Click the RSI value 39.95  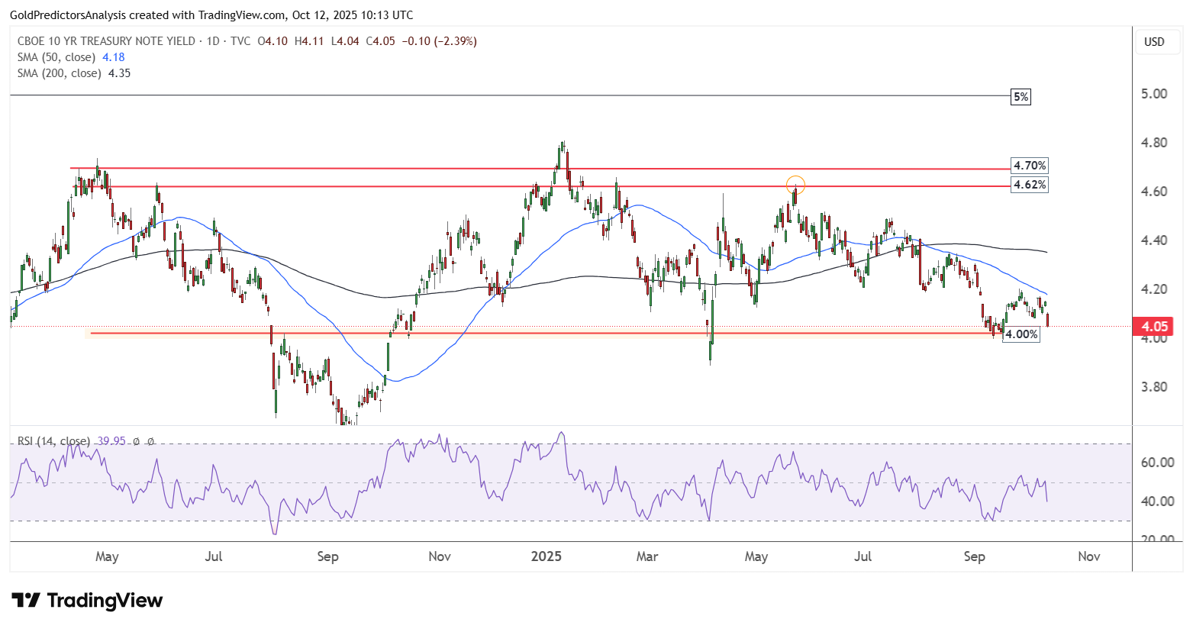coord(112,441)
